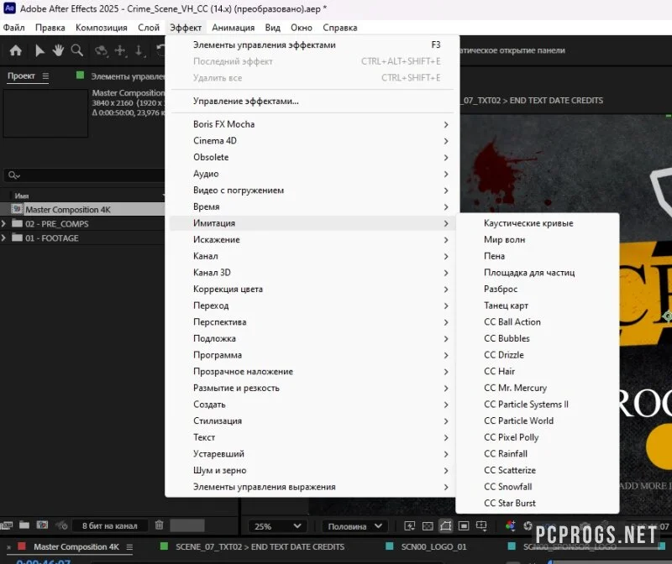Screen dimensions: 672x564
Task: Open the Правка menu
Action: pos(50,28)
